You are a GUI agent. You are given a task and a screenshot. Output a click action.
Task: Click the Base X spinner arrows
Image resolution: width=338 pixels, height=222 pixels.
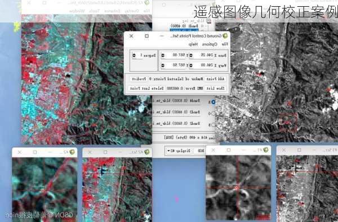point(191,56)
